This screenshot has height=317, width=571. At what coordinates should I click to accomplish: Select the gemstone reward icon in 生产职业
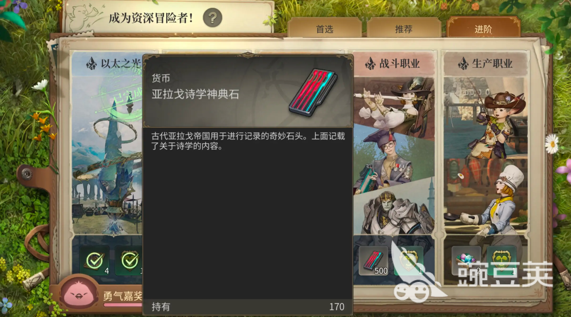click(x=466, y=261)
